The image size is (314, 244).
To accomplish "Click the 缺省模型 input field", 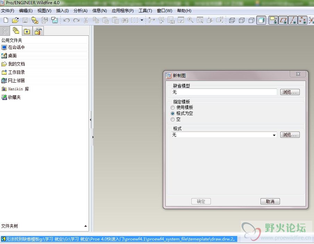I will 224,92.
